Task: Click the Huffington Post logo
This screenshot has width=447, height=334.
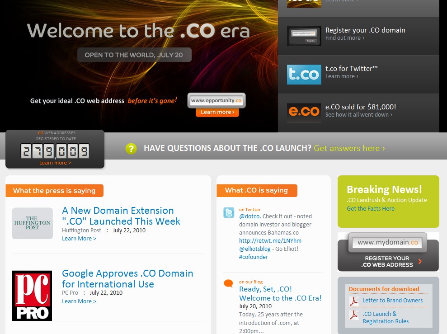Action: click(33, 223)
